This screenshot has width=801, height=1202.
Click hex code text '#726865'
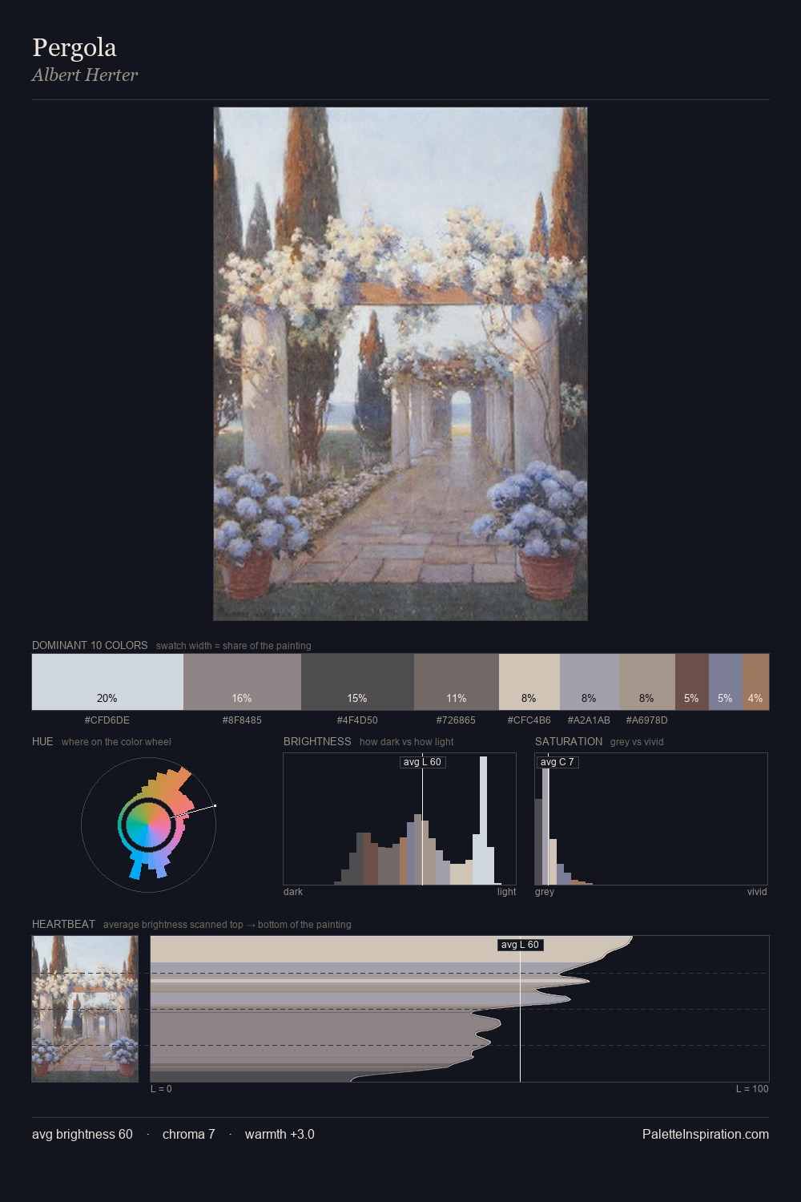(x=457, y=720)
